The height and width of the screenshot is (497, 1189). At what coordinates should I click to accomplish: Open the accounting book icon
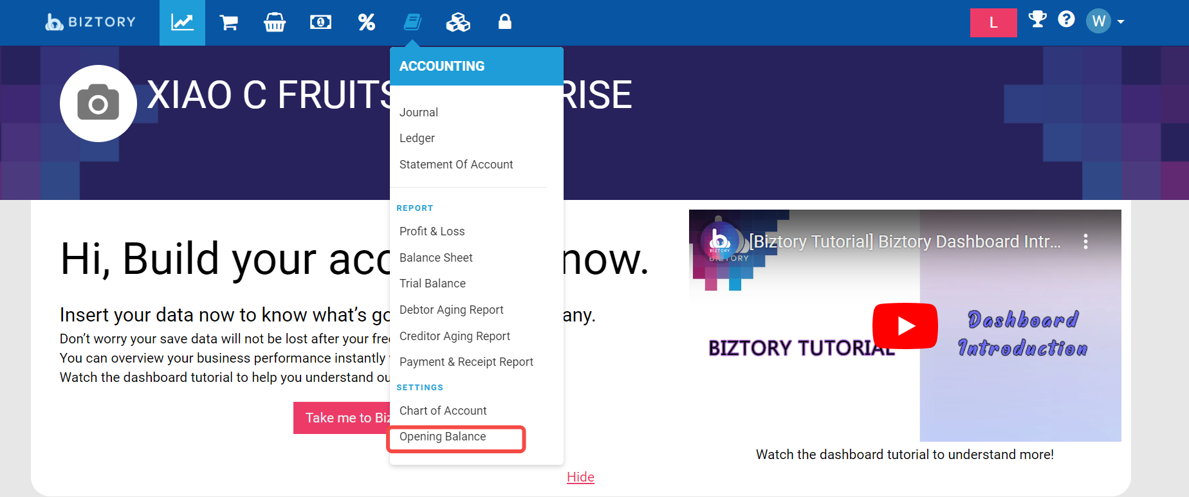click(x=412, y=23)
